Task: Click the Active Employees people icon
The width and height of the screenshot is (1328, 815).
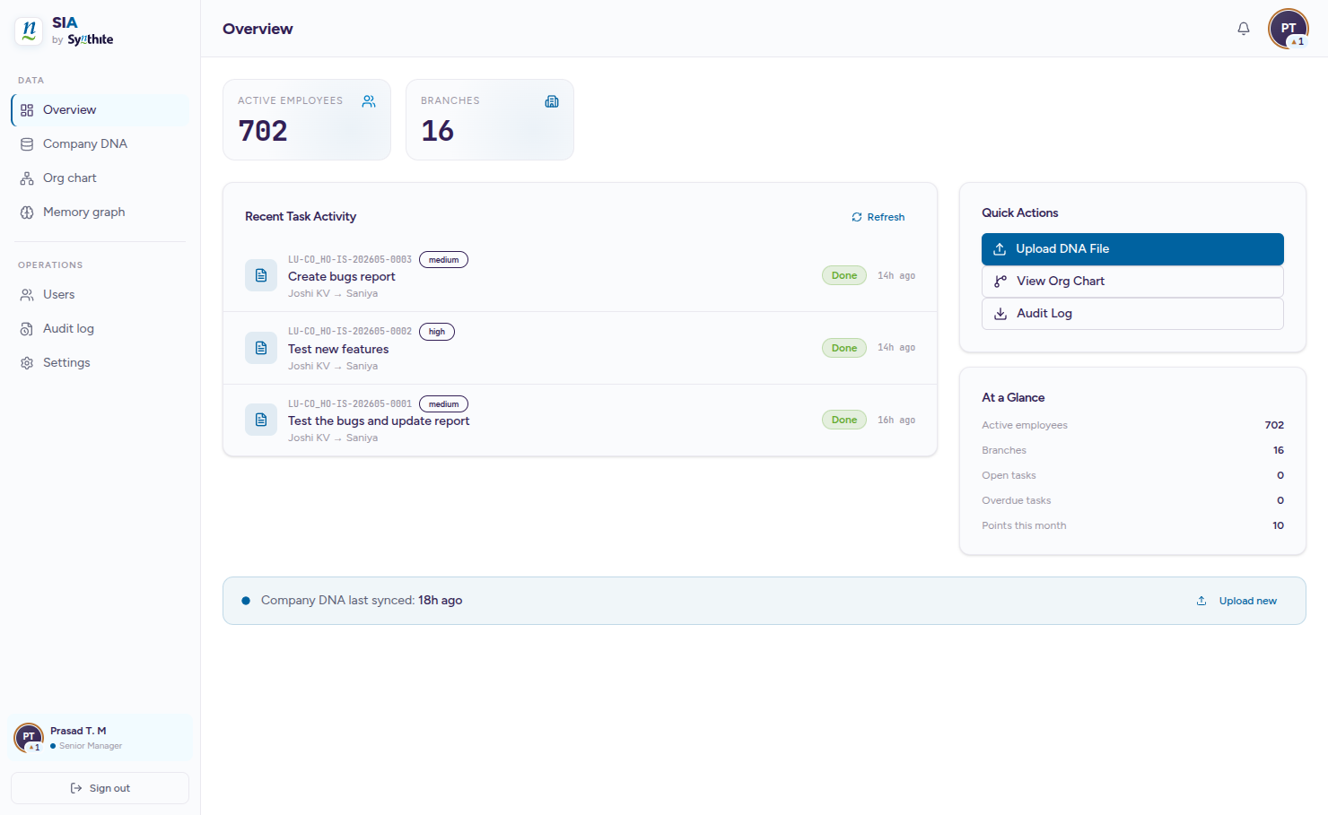Action: coord(369,101)
